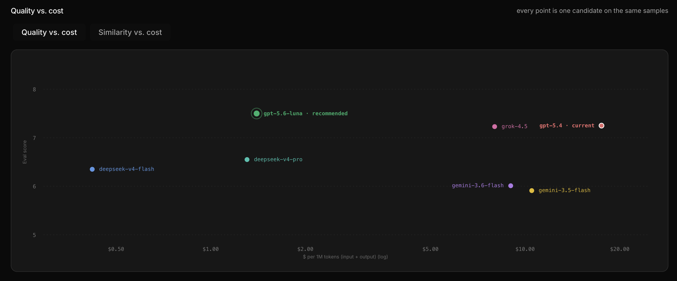Image resolution: width=677 pixels, height=281 pixels.
Task: Click the "$1.00" x-axis tick label
Action: (x=211, y=249)
